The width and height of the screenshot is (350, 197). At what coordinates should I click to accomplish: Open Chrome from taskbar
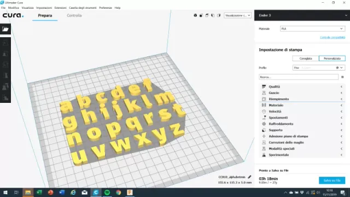119,192
